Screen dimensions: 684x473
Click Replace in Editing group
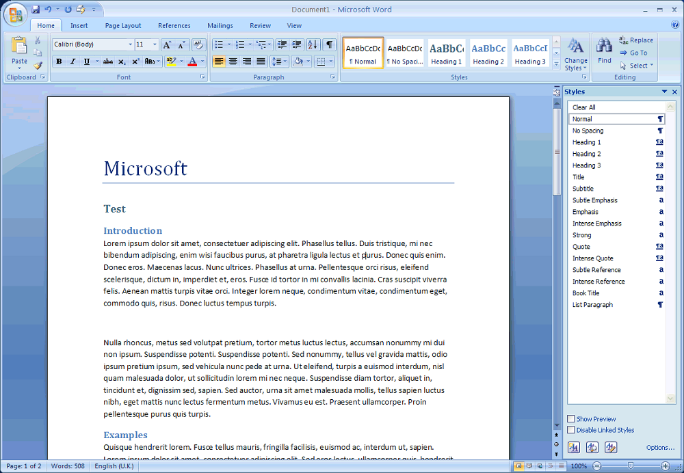pyautogui.click(x=636, y=40)
